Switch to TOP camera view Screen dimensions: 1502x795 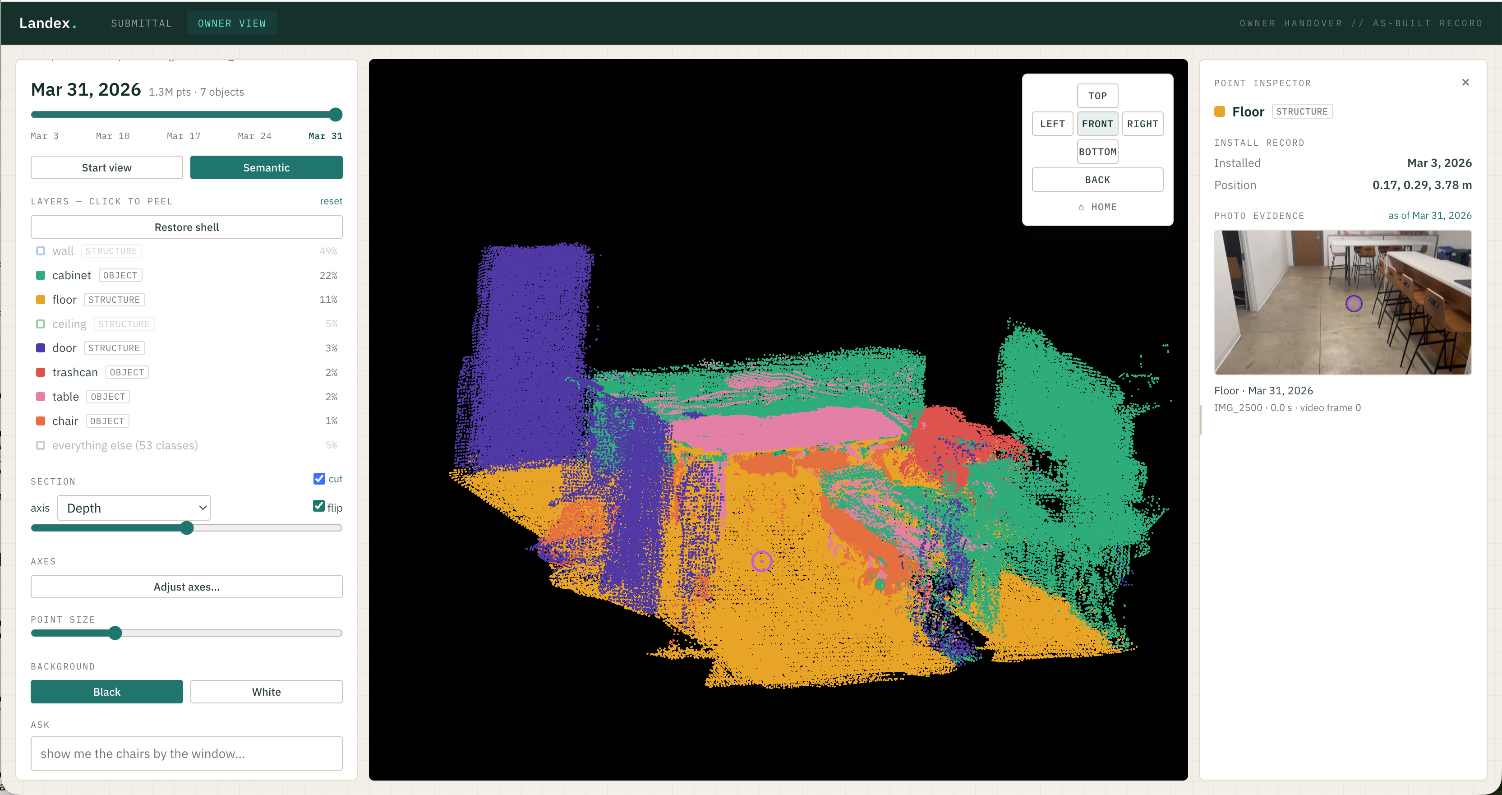click(1097, 96)
